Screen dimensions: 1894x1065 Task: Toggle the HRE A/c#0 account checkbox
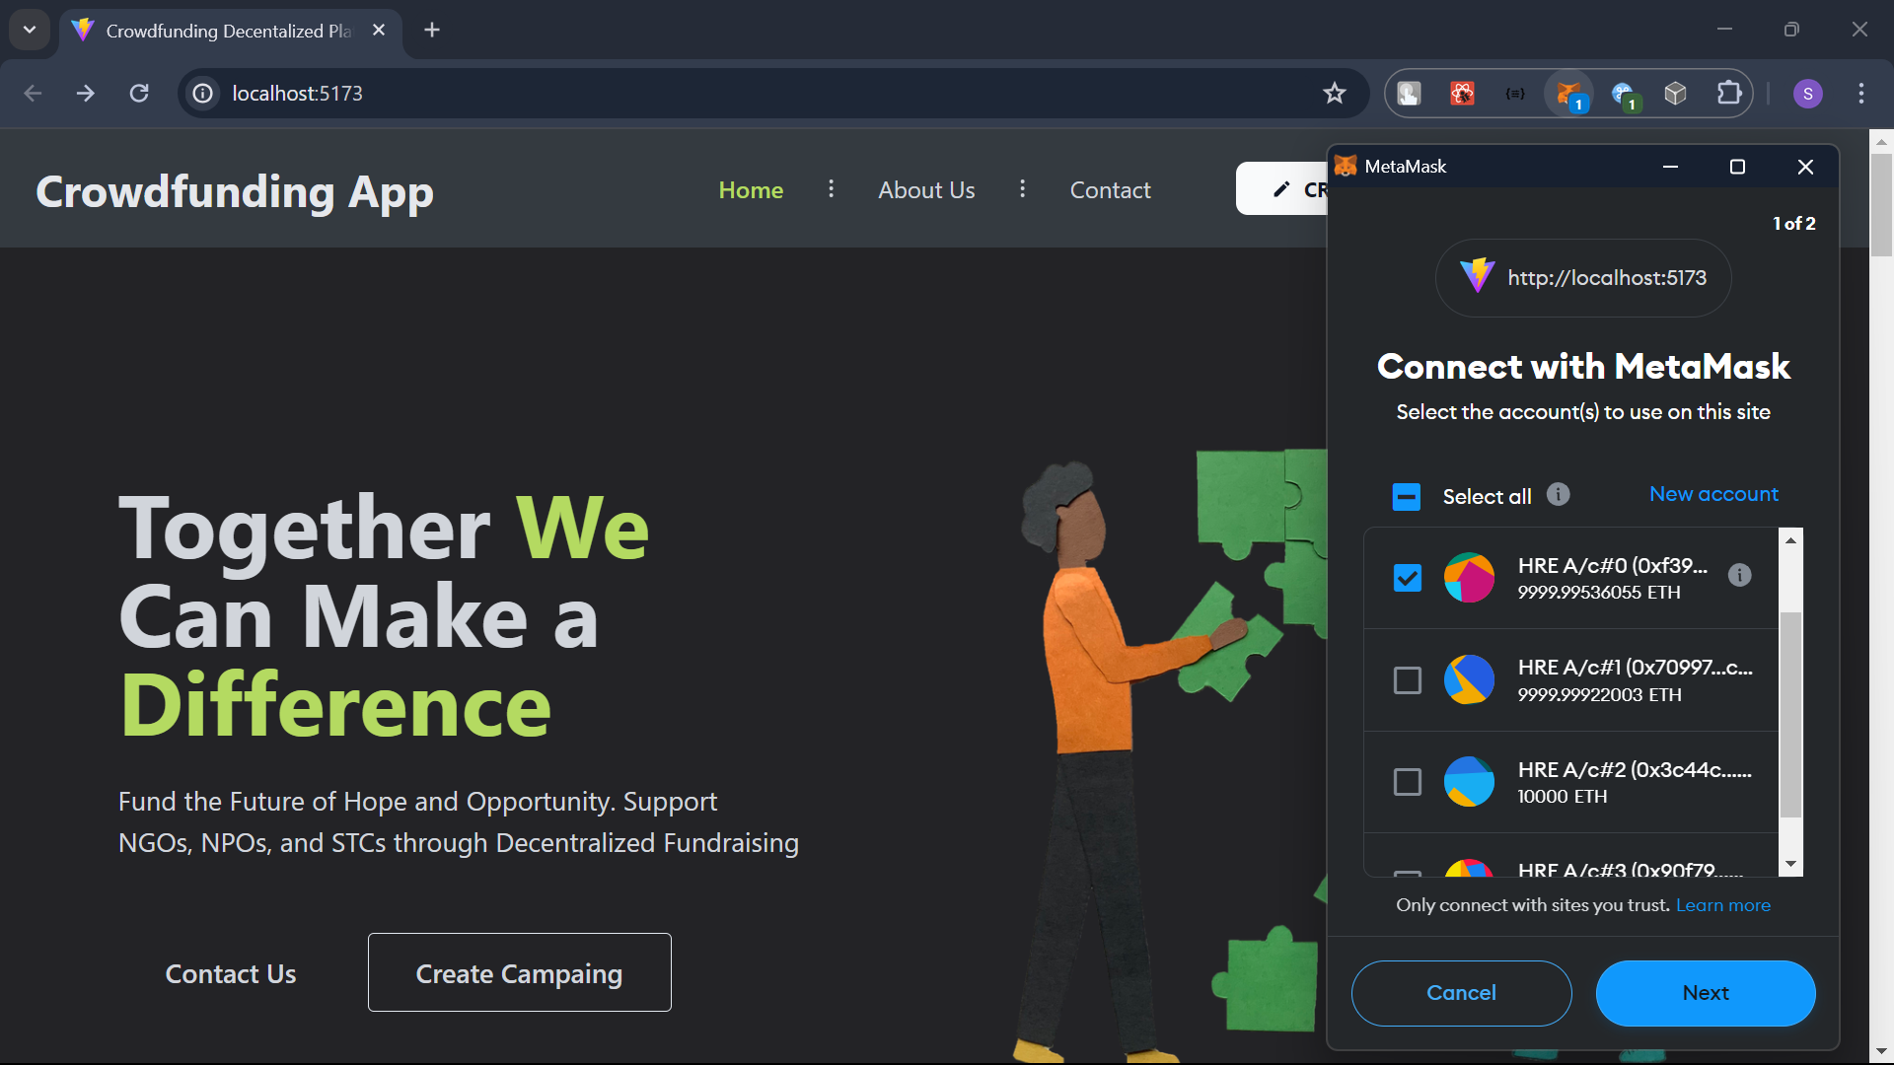[1409, 576]
